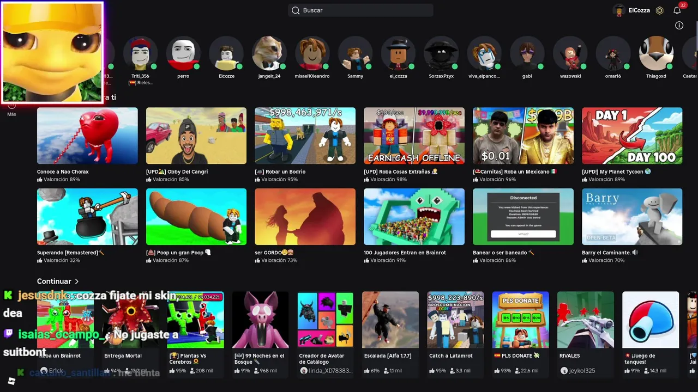Click the [UPD] Obby Del Cangri title
Viewport: 698px width, 392px height.
point(177,171)
